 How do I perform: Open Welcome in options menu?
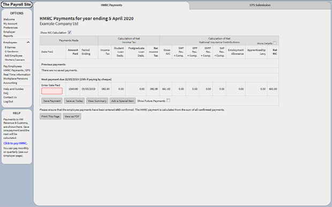click(9, 19)
